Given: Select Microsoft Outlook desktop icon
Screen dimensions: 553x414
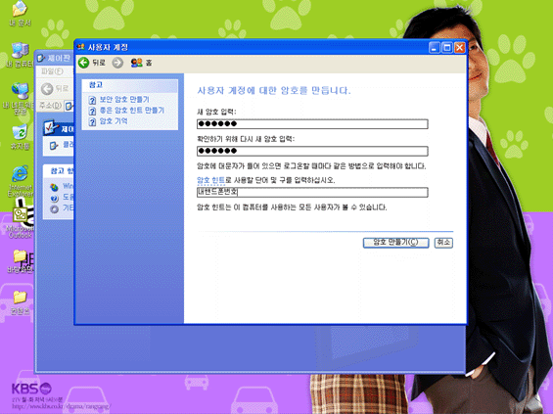Looking at the screenshot, I should [x=21, y=222].
